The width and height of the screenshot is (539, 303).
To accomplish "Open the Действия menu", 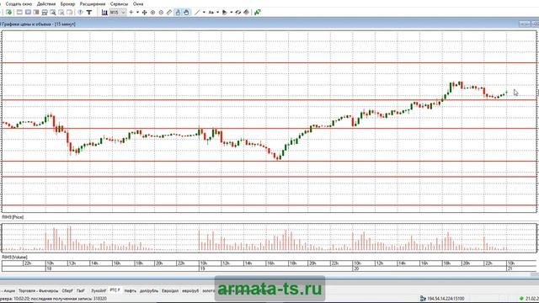I will [x=46, y=3].
